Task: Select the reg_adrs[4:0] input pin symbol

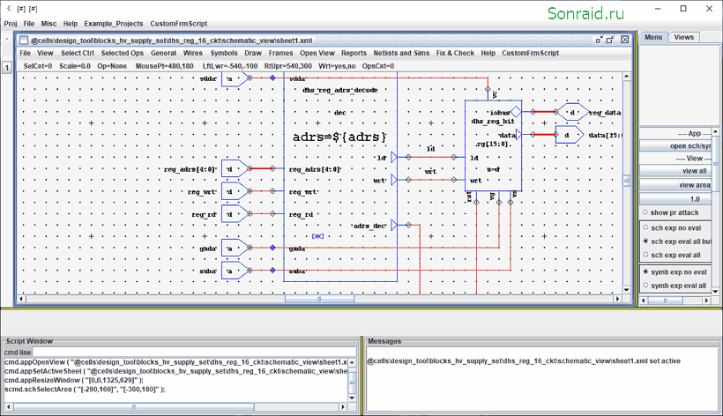Action: [x=235, y=168]
